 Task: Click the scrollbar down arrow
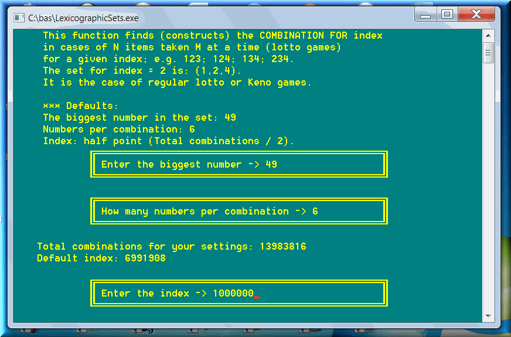click(x=488, y=316)
